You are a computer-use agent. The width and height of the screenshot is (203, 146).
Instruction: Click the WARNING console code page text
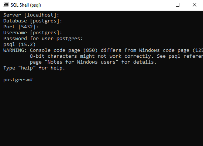point(103,50)
